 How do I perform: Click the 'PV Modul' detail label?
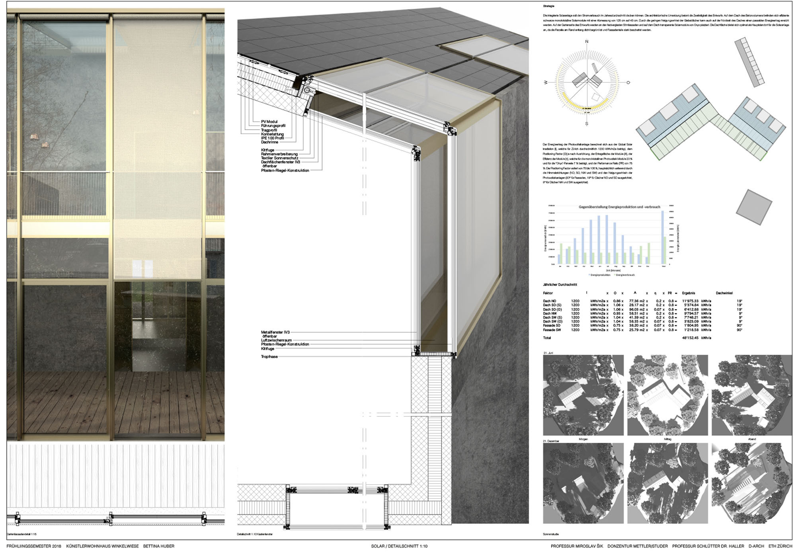coord(269,121)
